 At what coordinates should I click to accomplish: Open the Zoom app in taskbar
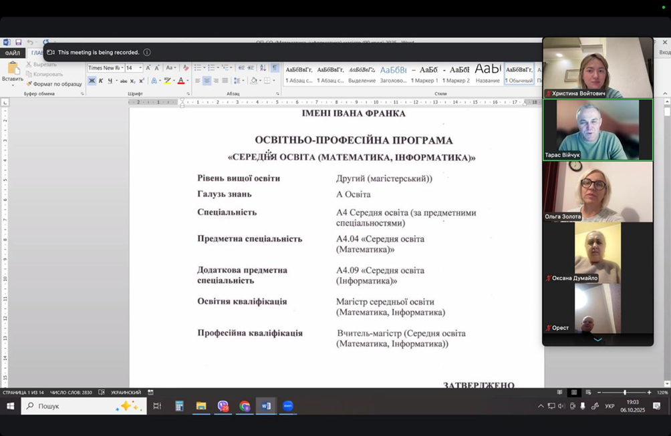pyautogui.click(x=288, y=406)
